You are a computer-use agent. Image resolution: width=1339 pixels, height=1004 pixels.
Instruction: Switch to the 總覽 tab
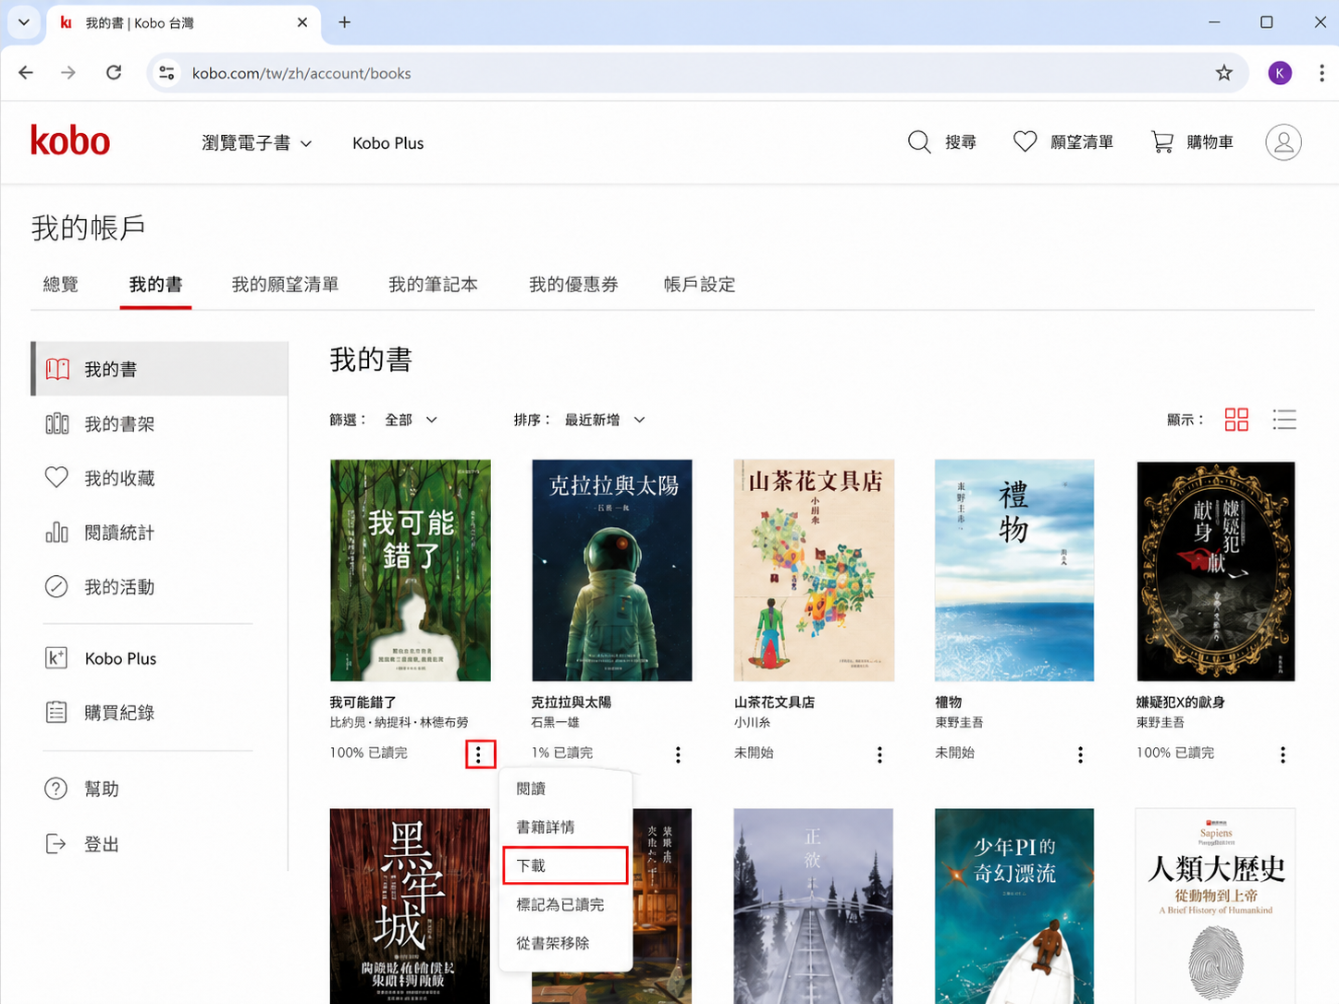click(61, 284)
